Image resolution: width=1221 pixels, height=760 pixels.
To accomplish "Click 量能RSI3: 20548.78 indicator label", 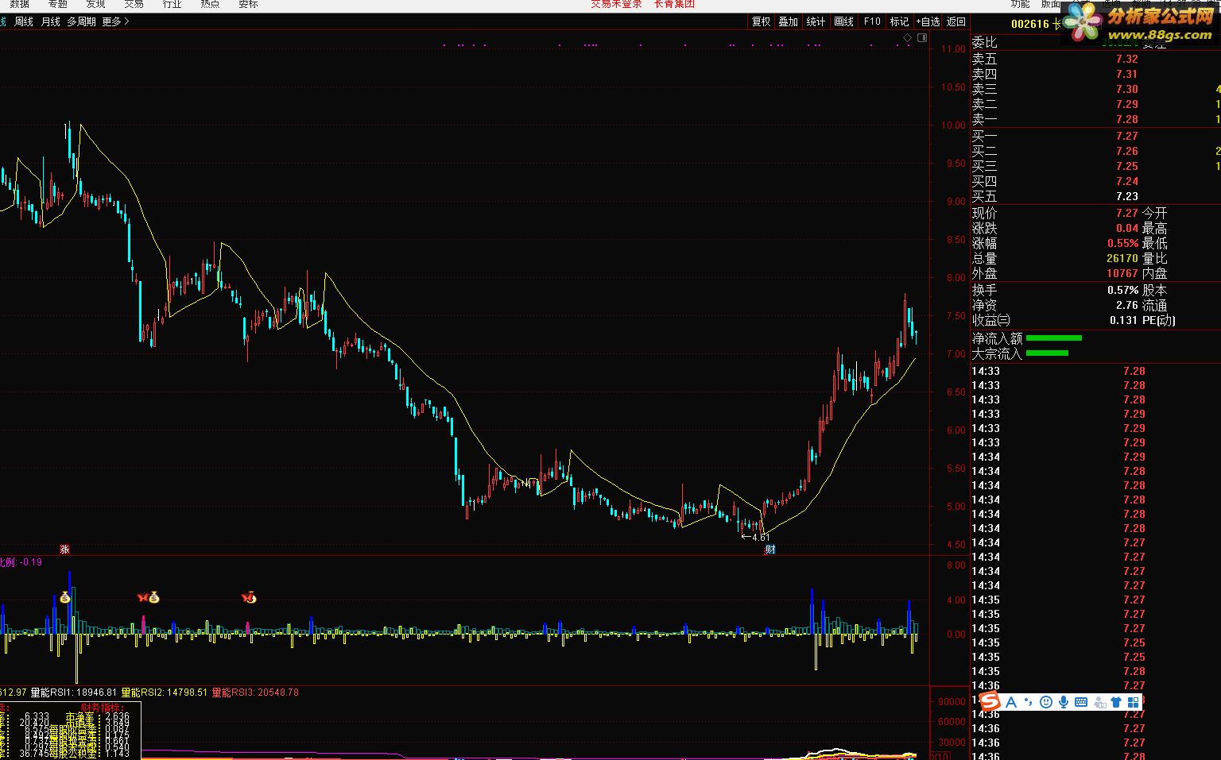I will (x=255, y=692).
